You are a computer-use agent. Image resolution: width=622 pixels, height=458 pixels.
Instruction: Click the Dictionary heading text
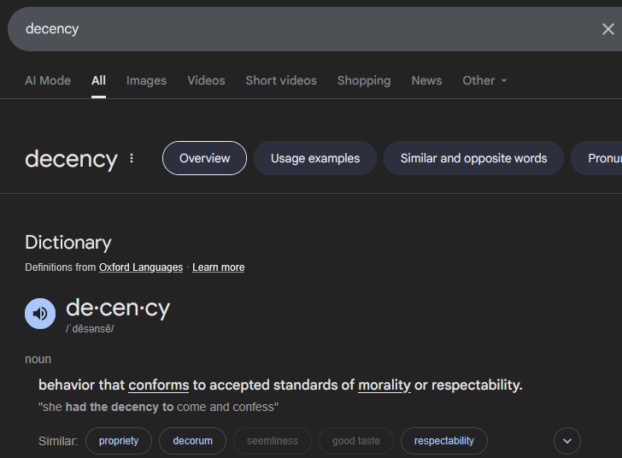point(68,243)
